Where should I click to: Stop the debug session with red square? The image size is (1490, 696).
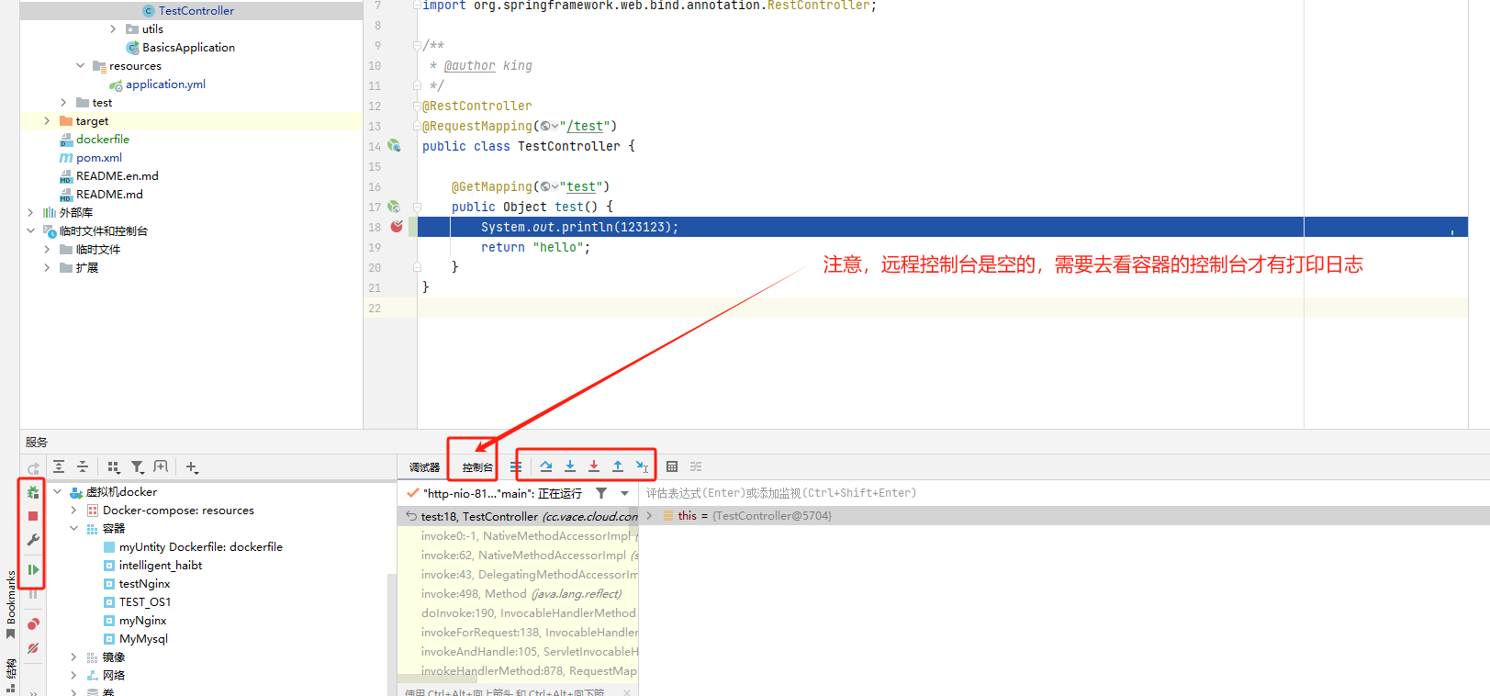click(33, 516)
